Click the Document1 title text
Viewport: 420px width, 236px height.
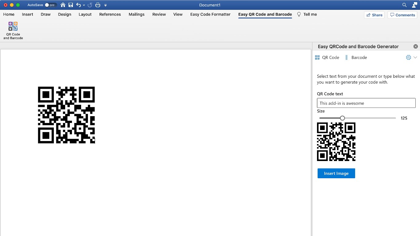point(210,5)
